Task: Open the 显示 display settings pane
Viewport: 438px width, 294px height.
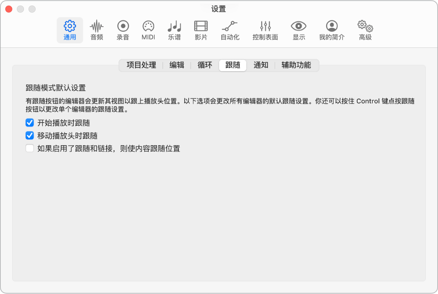Action: [x=299, y=30]
